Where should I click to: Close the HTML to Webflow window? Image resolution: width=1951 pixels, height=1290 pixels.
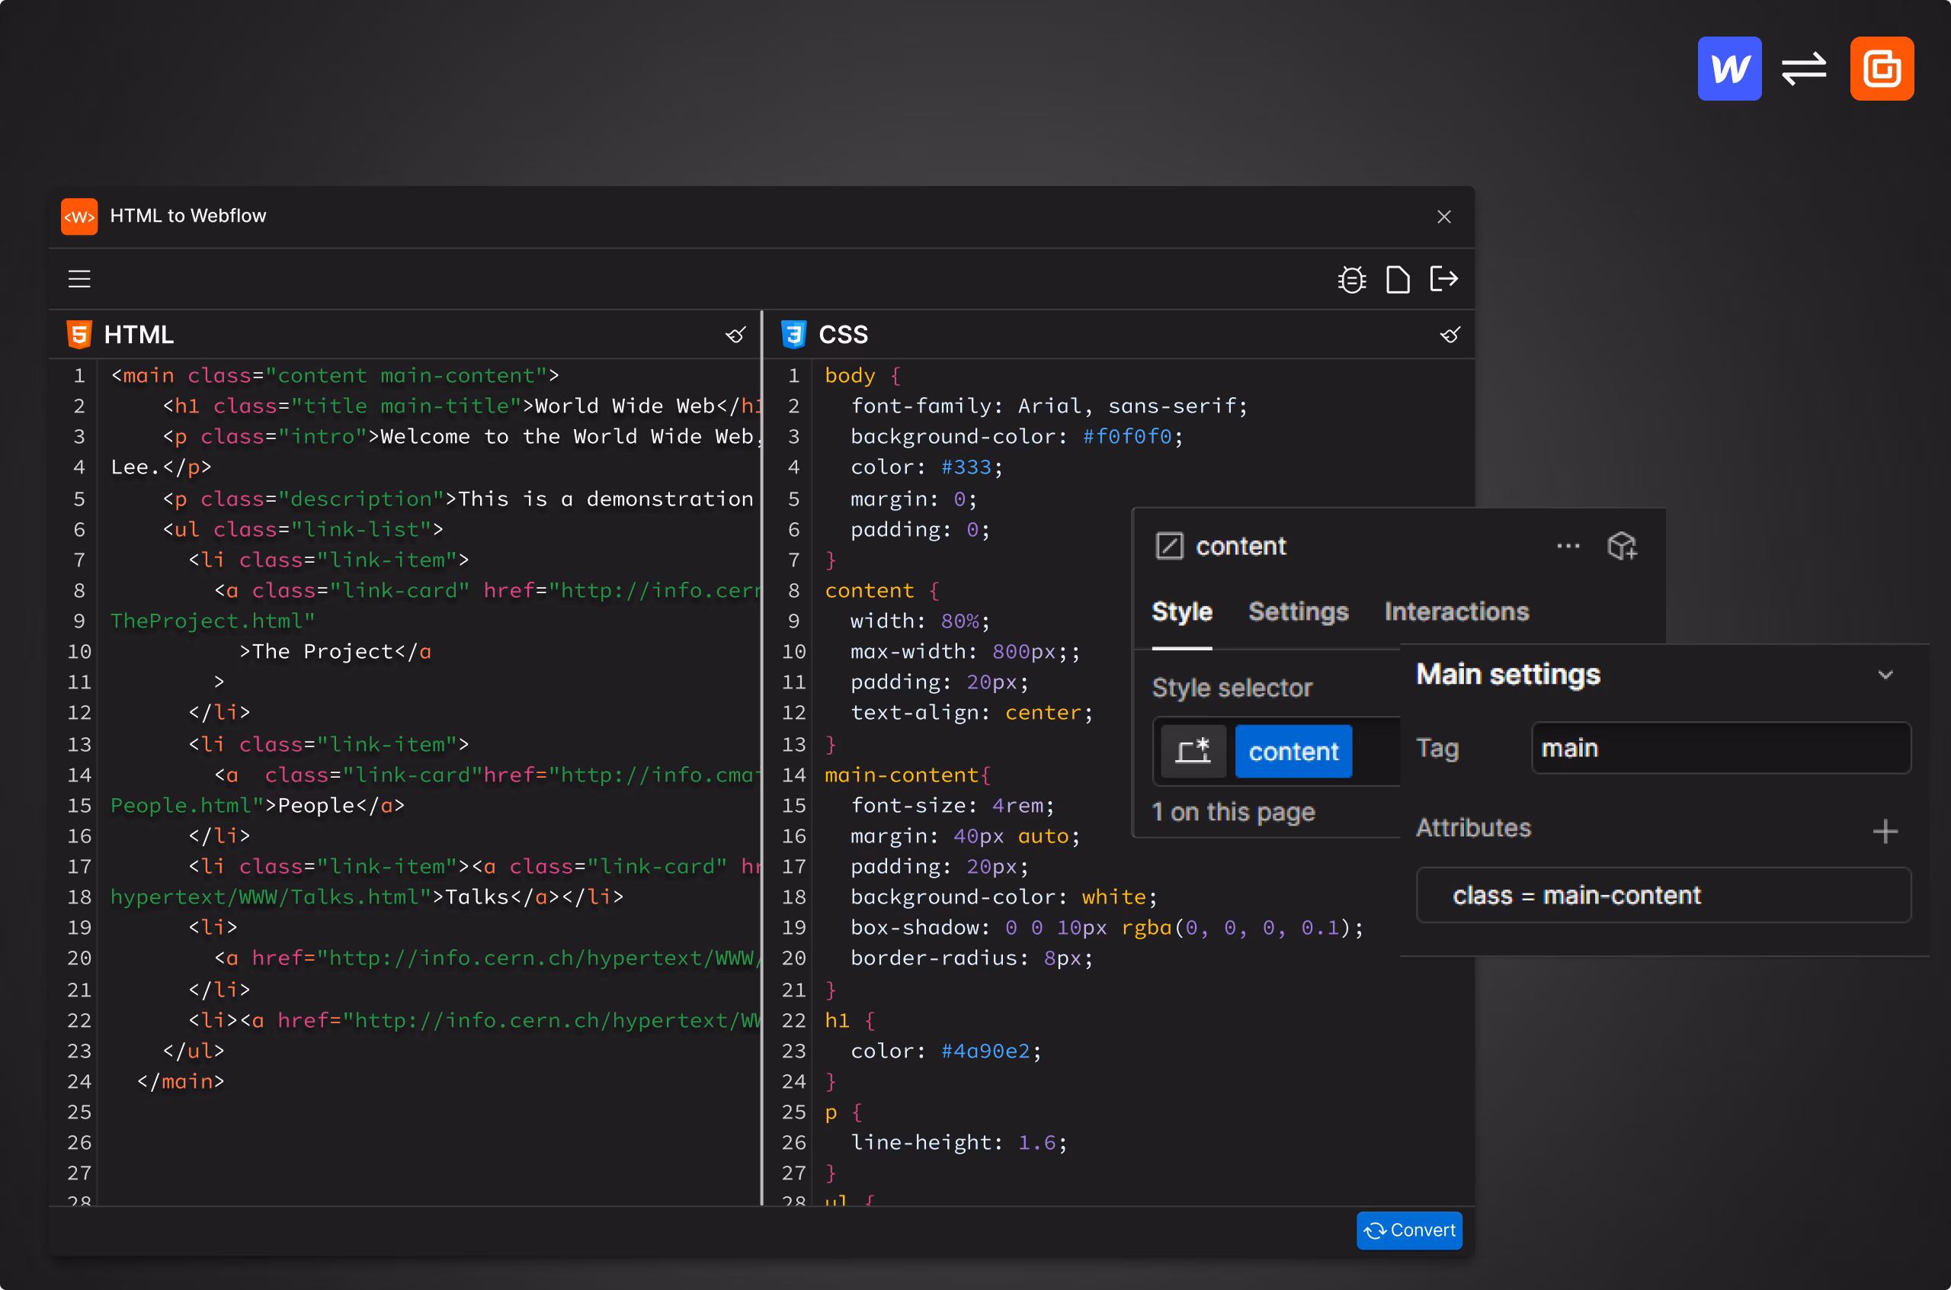point(1443,217)
